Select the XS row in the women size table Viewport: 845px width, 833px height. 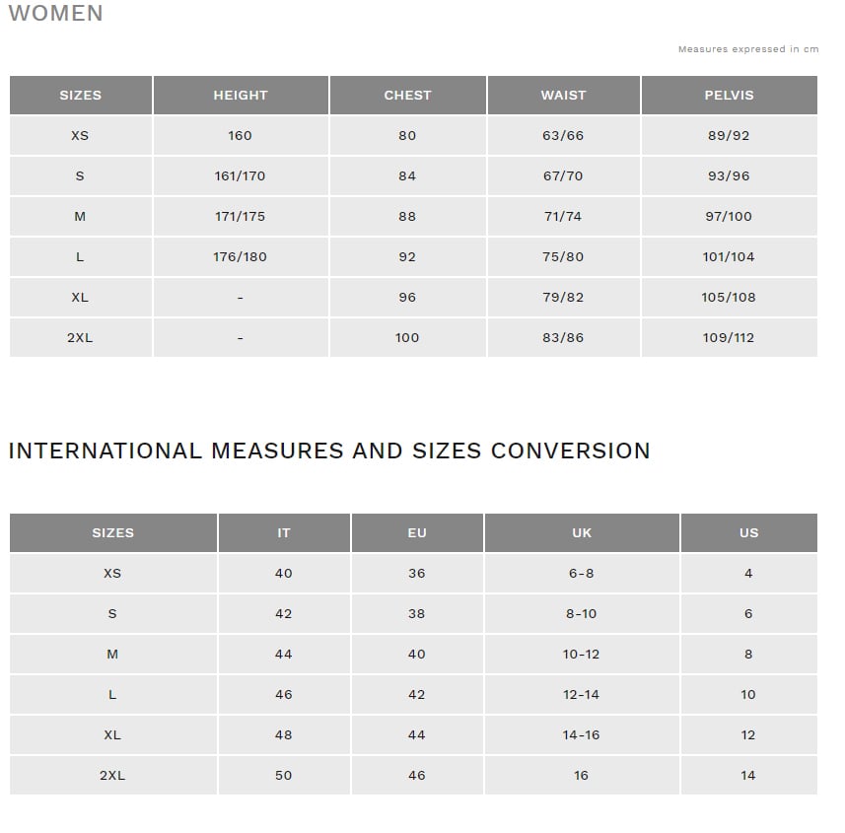[413, 135]
